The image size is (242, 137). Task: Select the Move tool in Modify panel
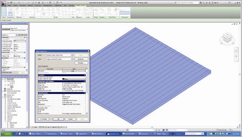click(x=44, y=14)
